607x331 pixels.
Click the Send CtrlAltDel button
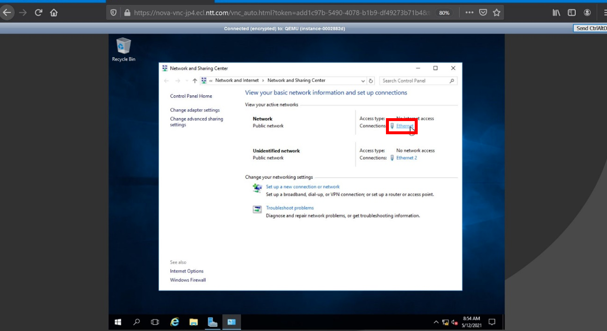tap(590, 28)
